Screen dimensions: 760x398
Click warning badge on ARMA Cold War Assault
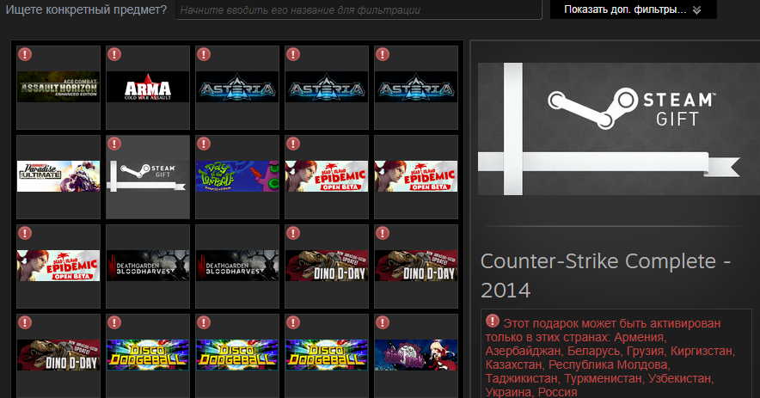click(113, 54)
